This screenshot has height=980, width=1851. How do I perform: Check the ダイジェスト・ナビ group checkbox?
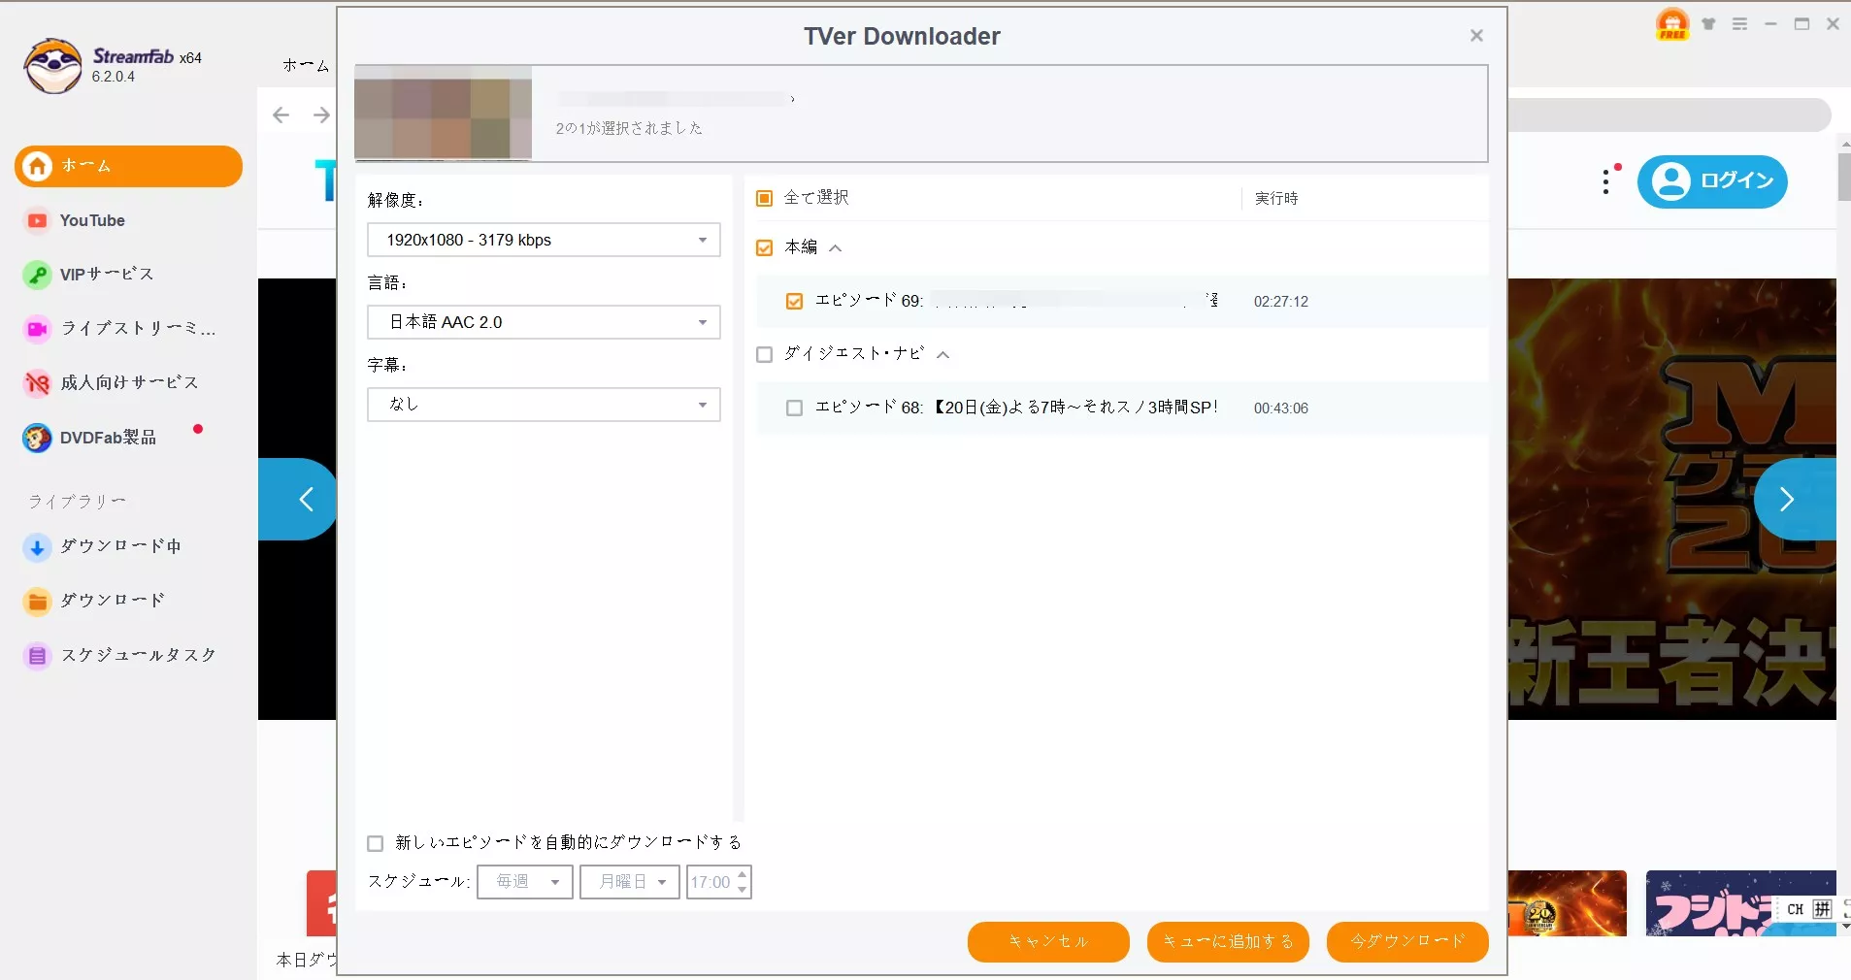pyautogui.click(x=764, y=354)
